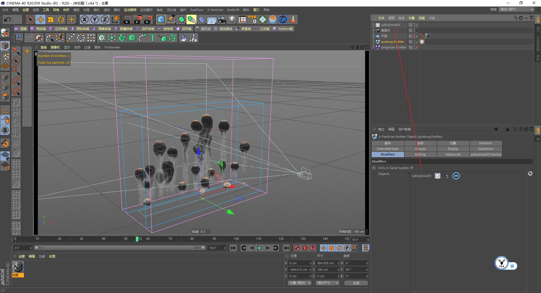Screen dimensions: 541x293
Task: Check the Only in Same System checkbox
Action: 412,168
